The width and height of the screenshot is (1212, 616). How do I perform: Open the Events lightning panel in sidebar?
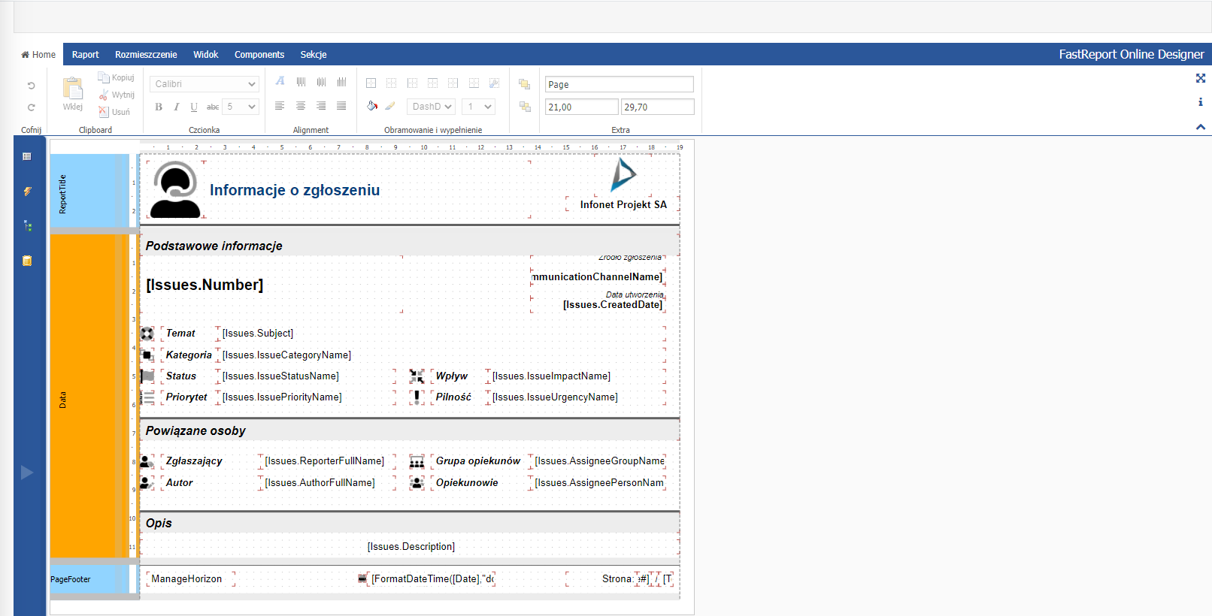[27, 192]
